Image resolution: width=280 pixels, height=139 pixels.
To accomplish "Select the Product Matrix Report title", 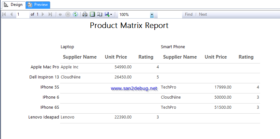I will pos(129,25).
